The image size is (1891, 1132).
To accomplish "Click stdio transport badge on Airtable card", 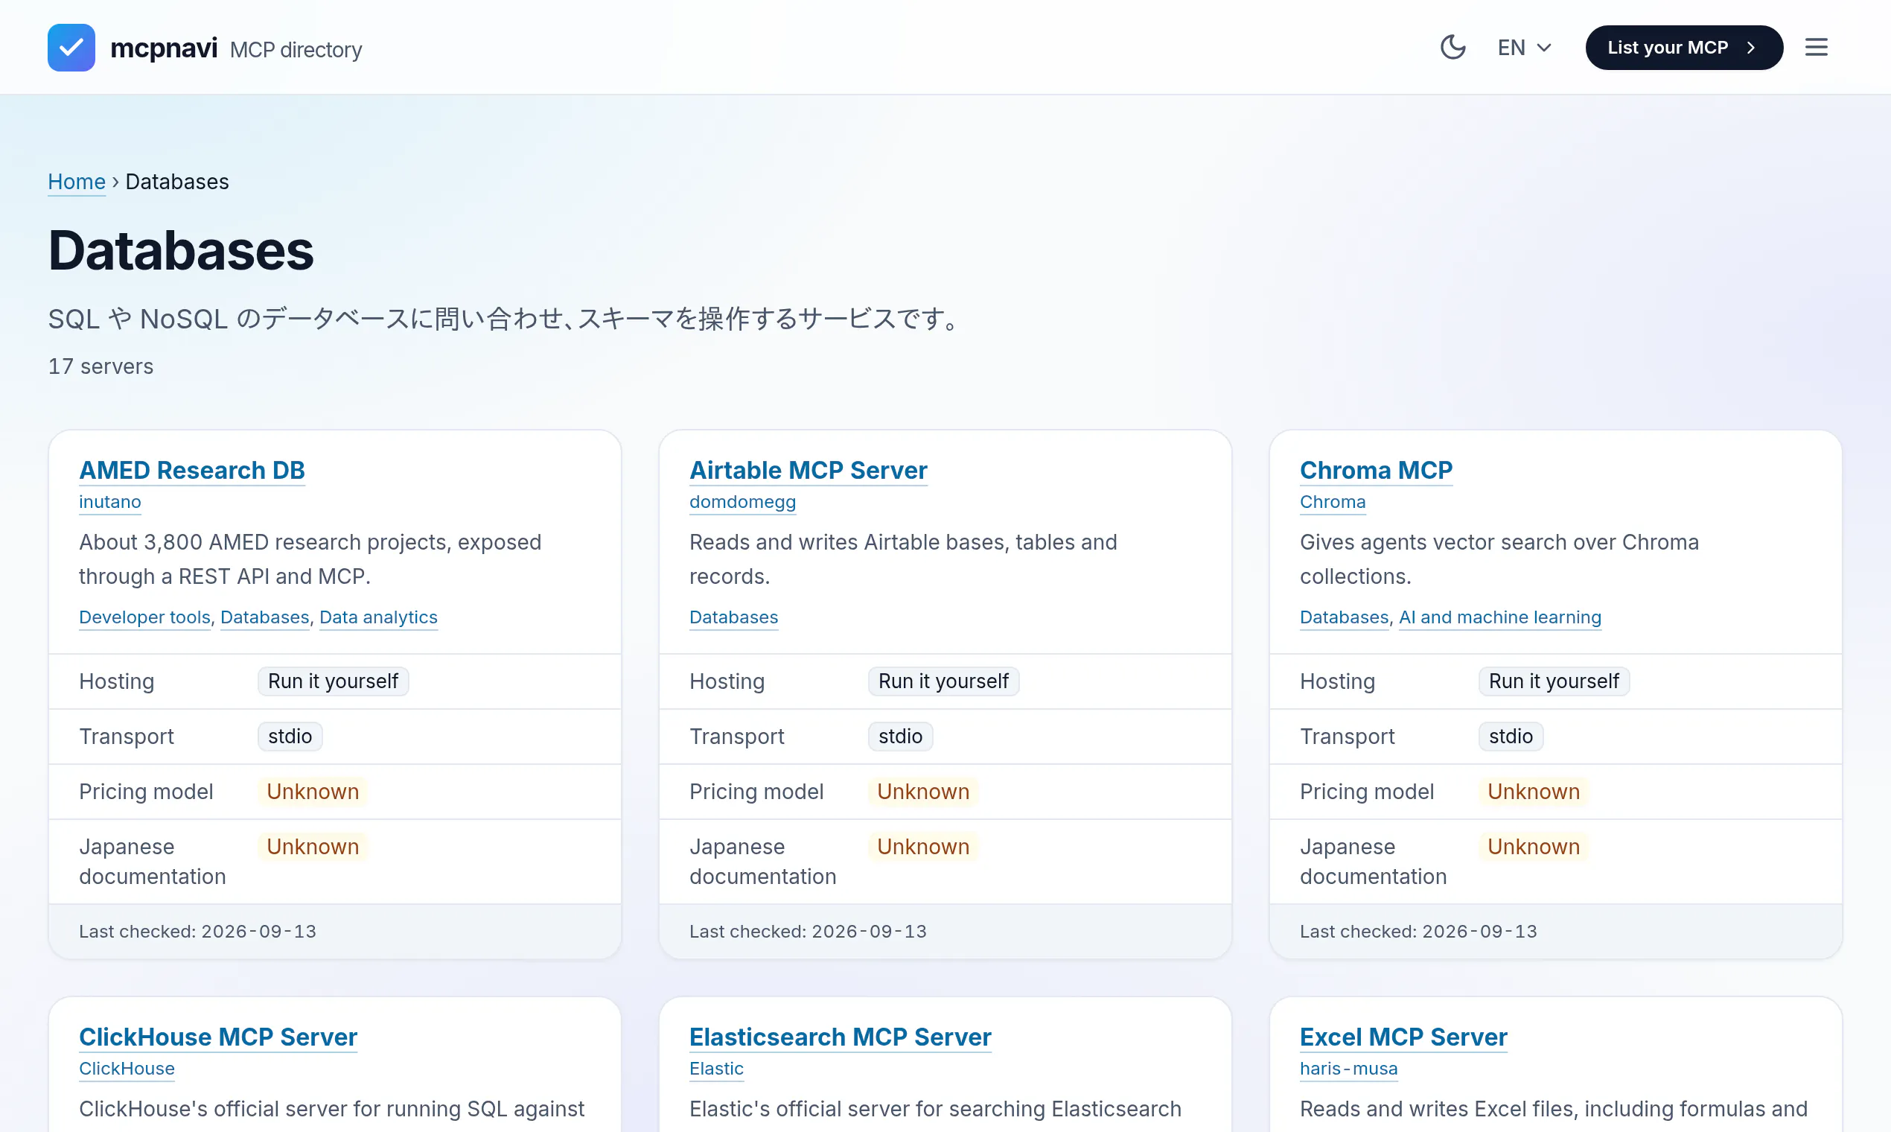I will [x=900, y=736].
